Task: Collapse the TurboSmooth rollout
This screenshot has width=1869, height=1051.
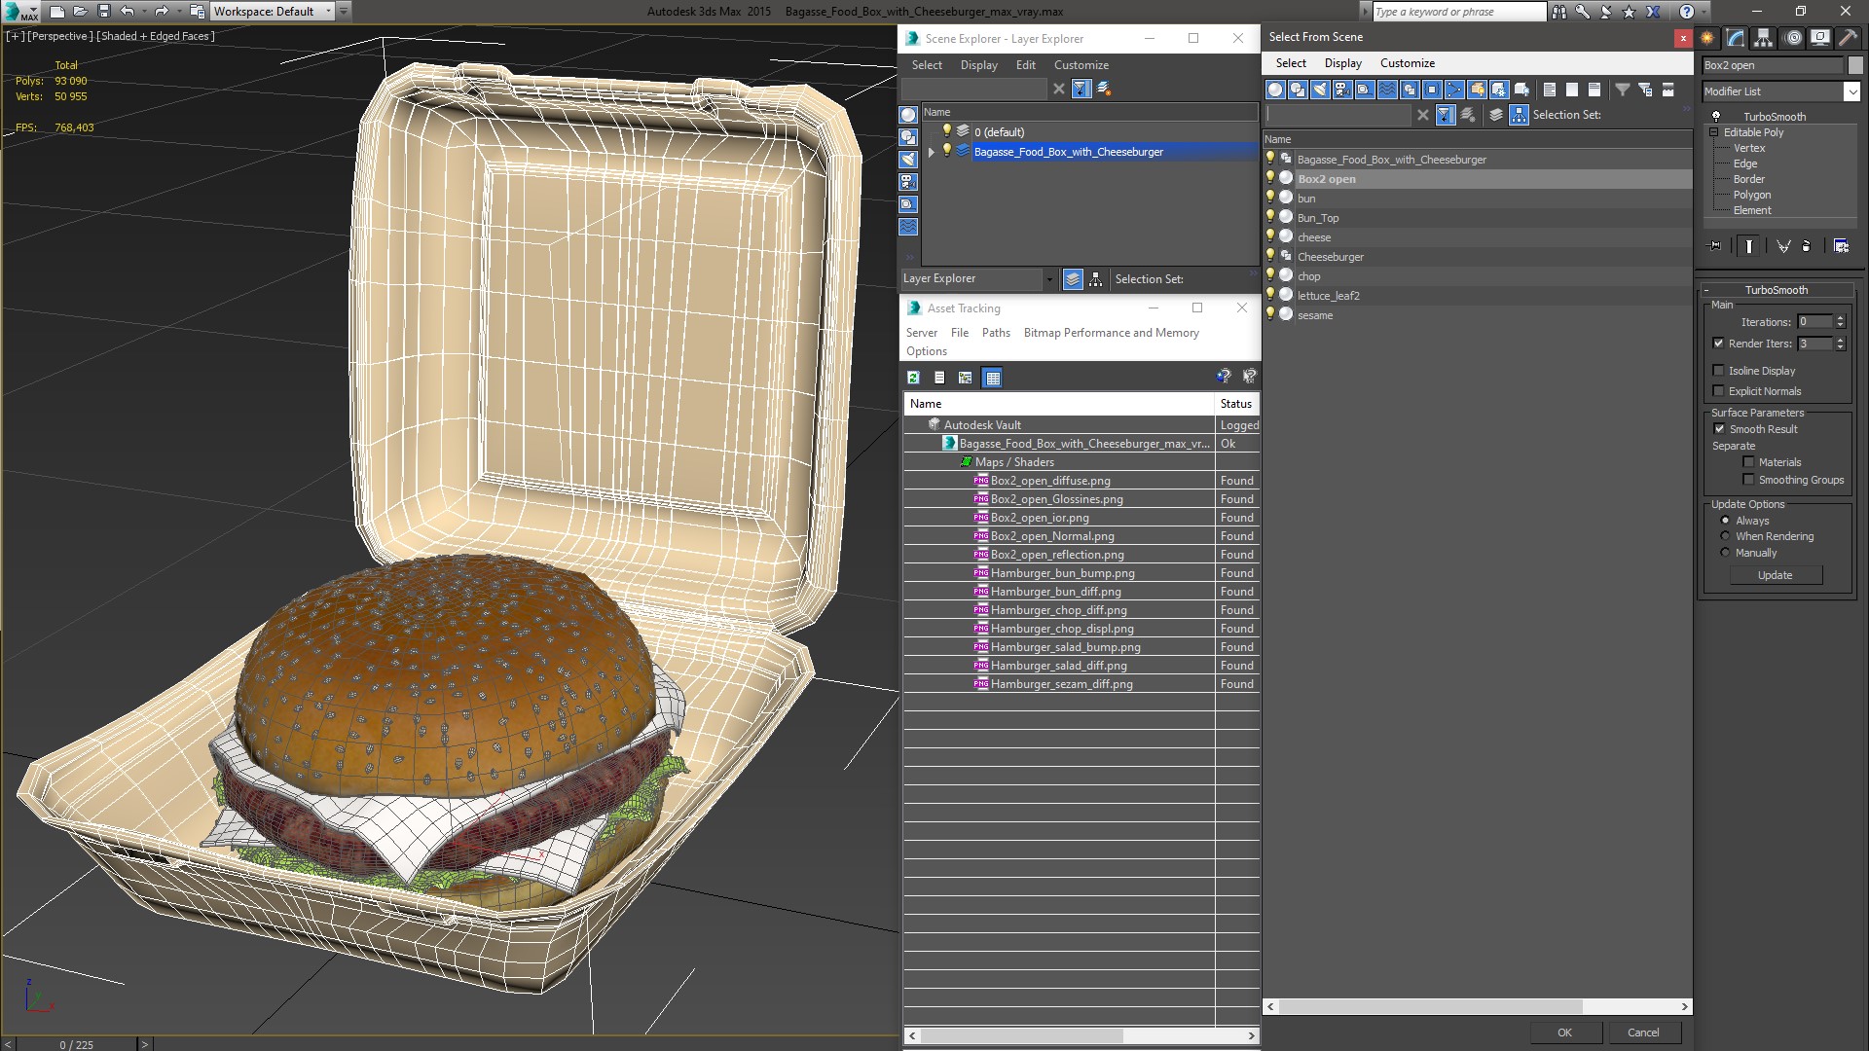Action: [x=1777, y=290]
